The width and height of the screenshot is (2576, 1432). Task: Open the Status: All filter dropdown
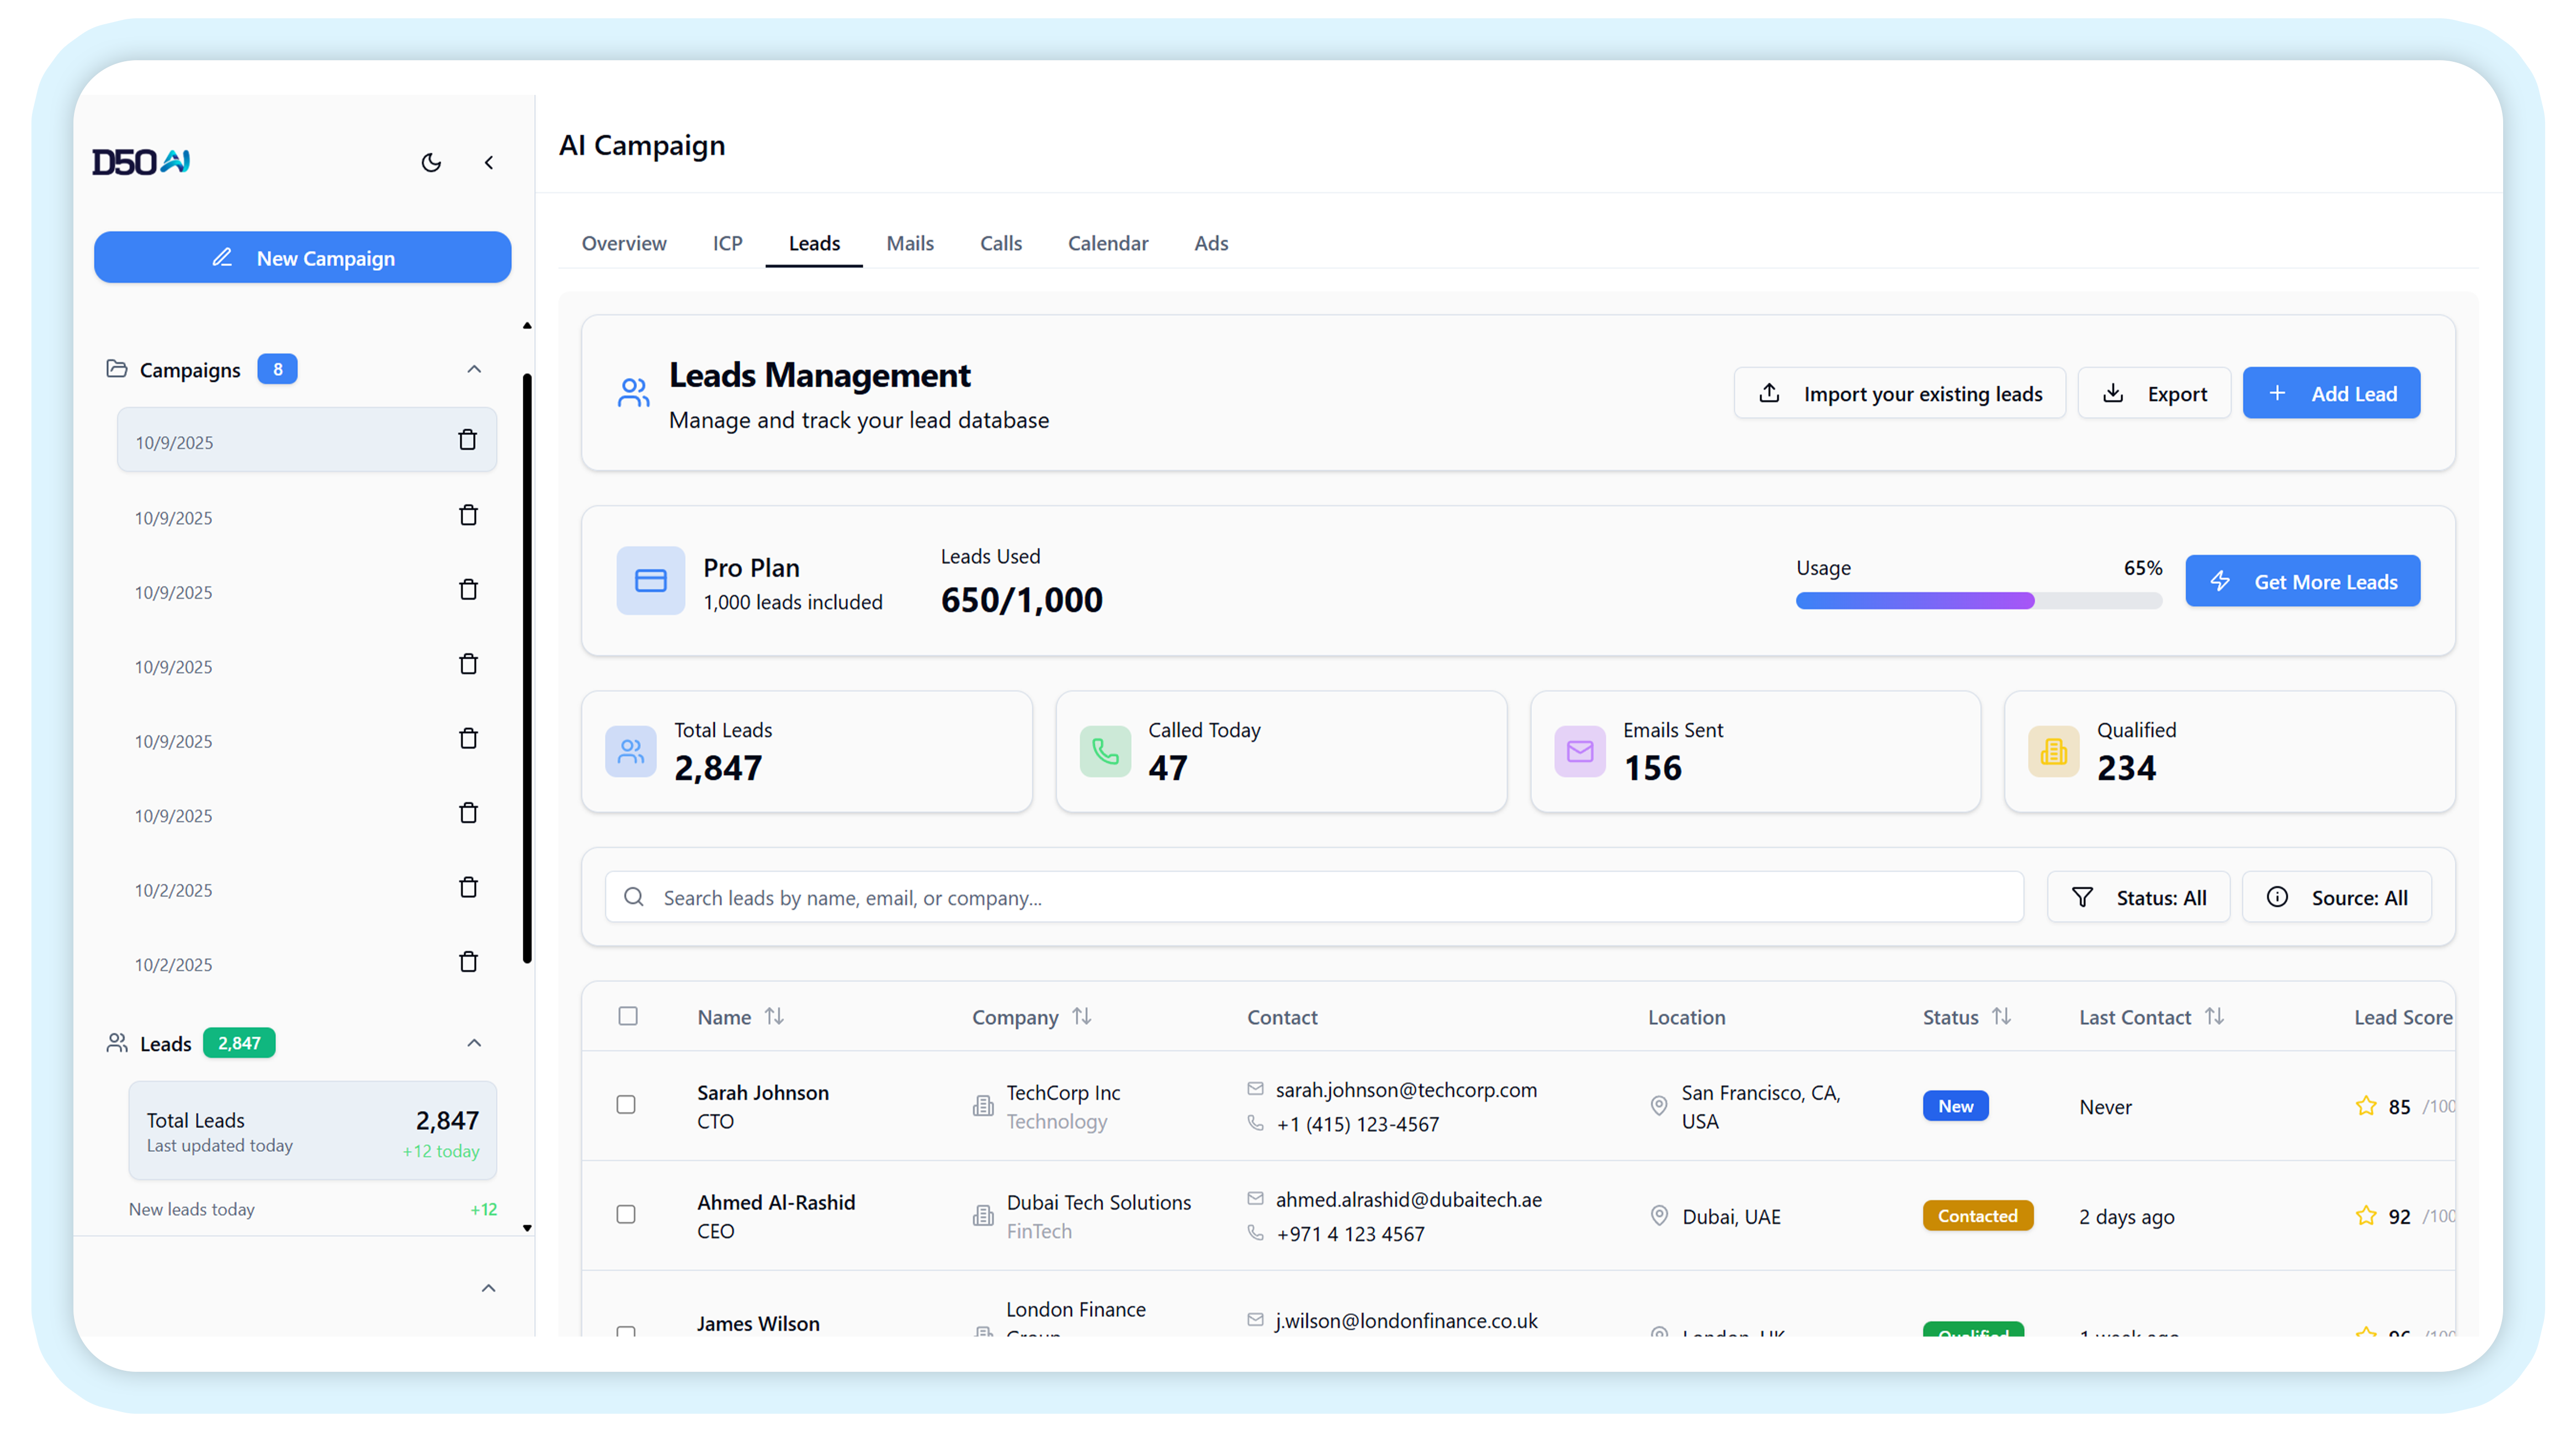(2138, 897)
